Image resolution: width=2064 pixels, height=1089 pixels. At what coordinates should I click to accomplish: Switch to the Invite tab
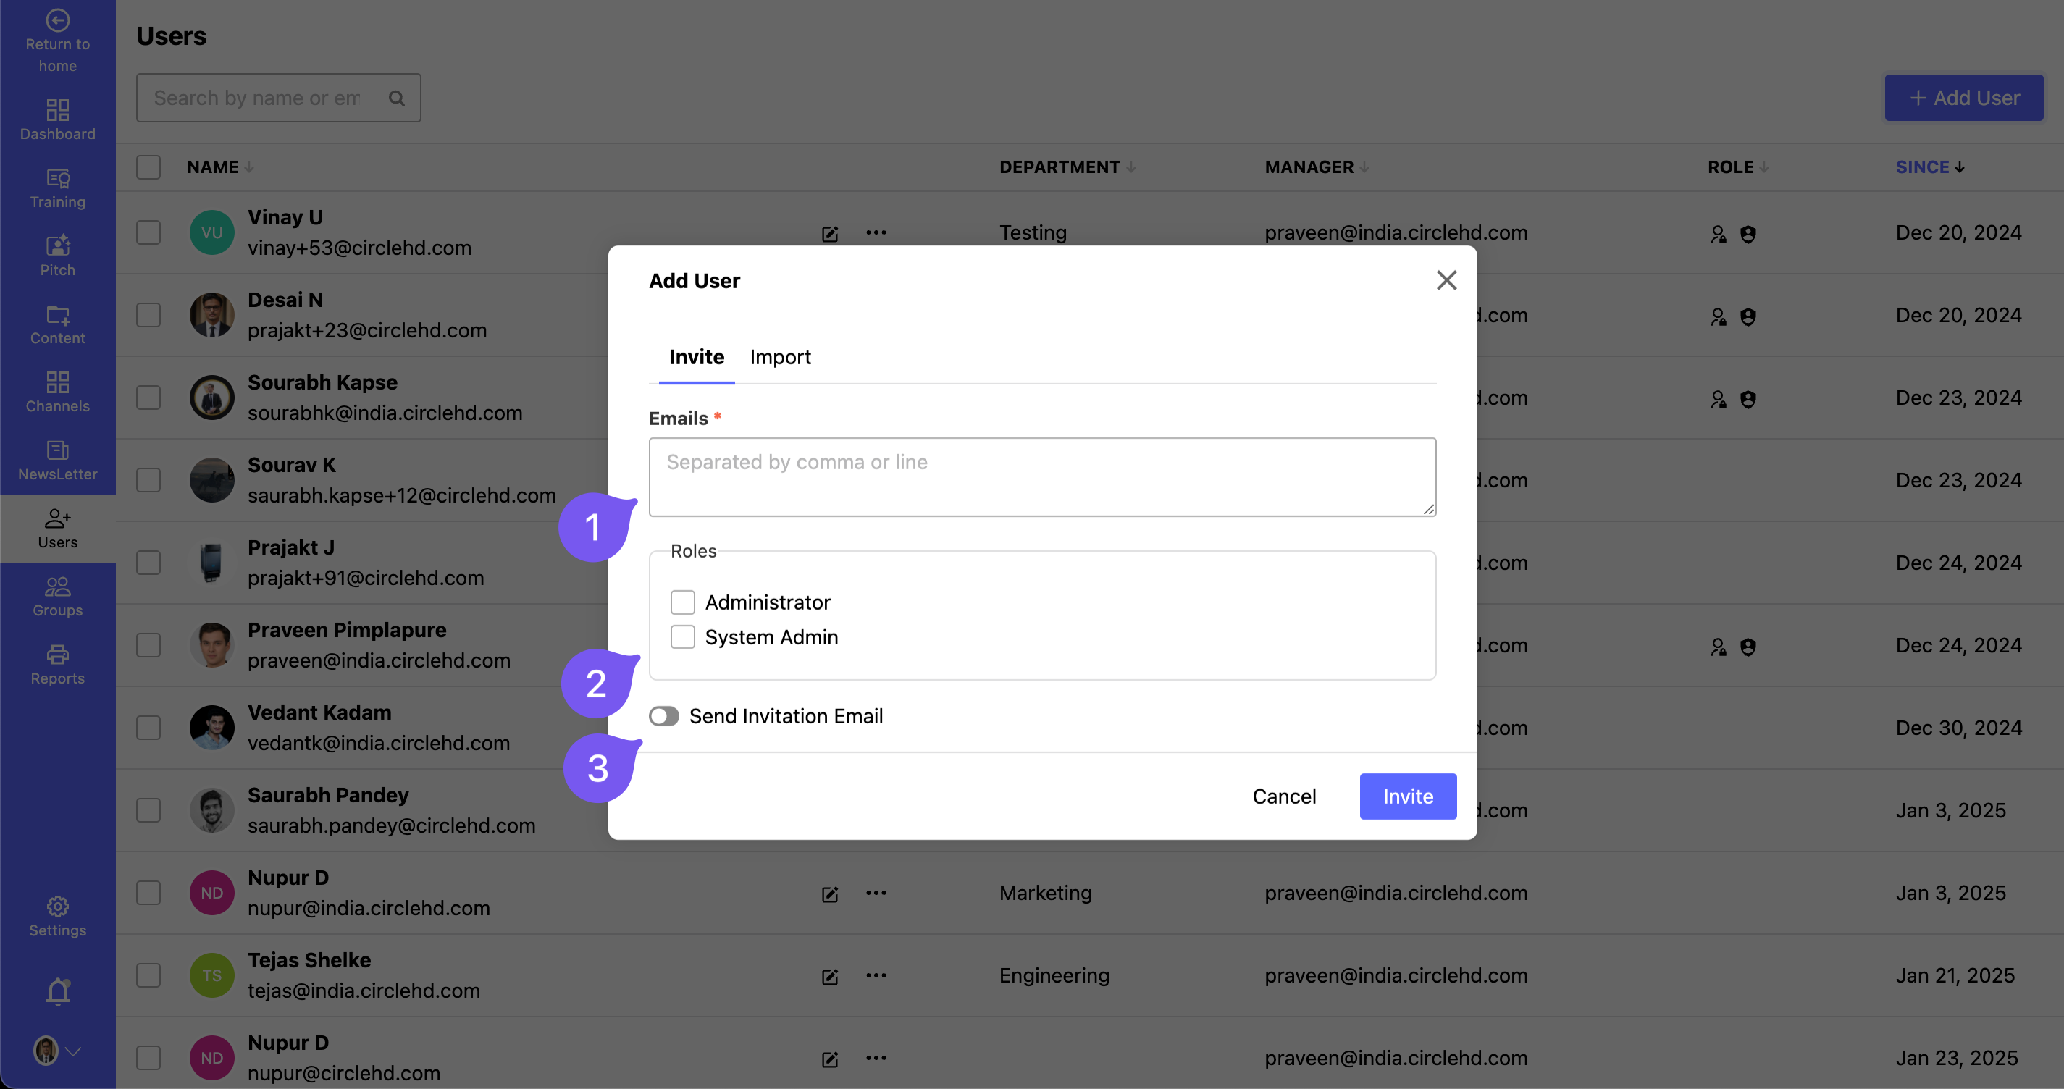pos(696,356)
